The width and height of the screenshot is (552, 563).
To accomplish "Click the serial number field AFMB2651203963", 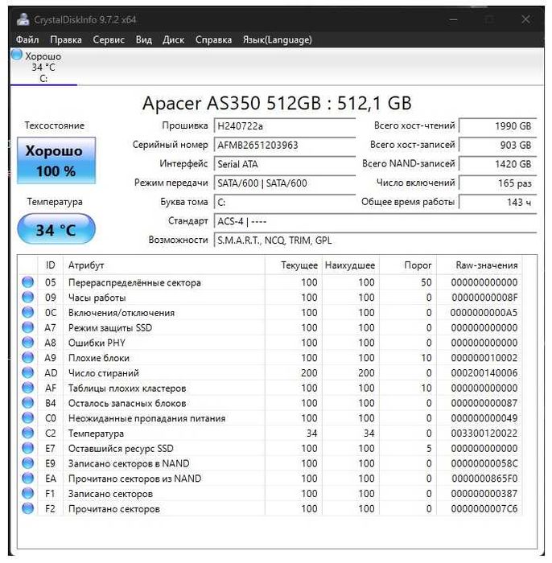I will [285, 145].
